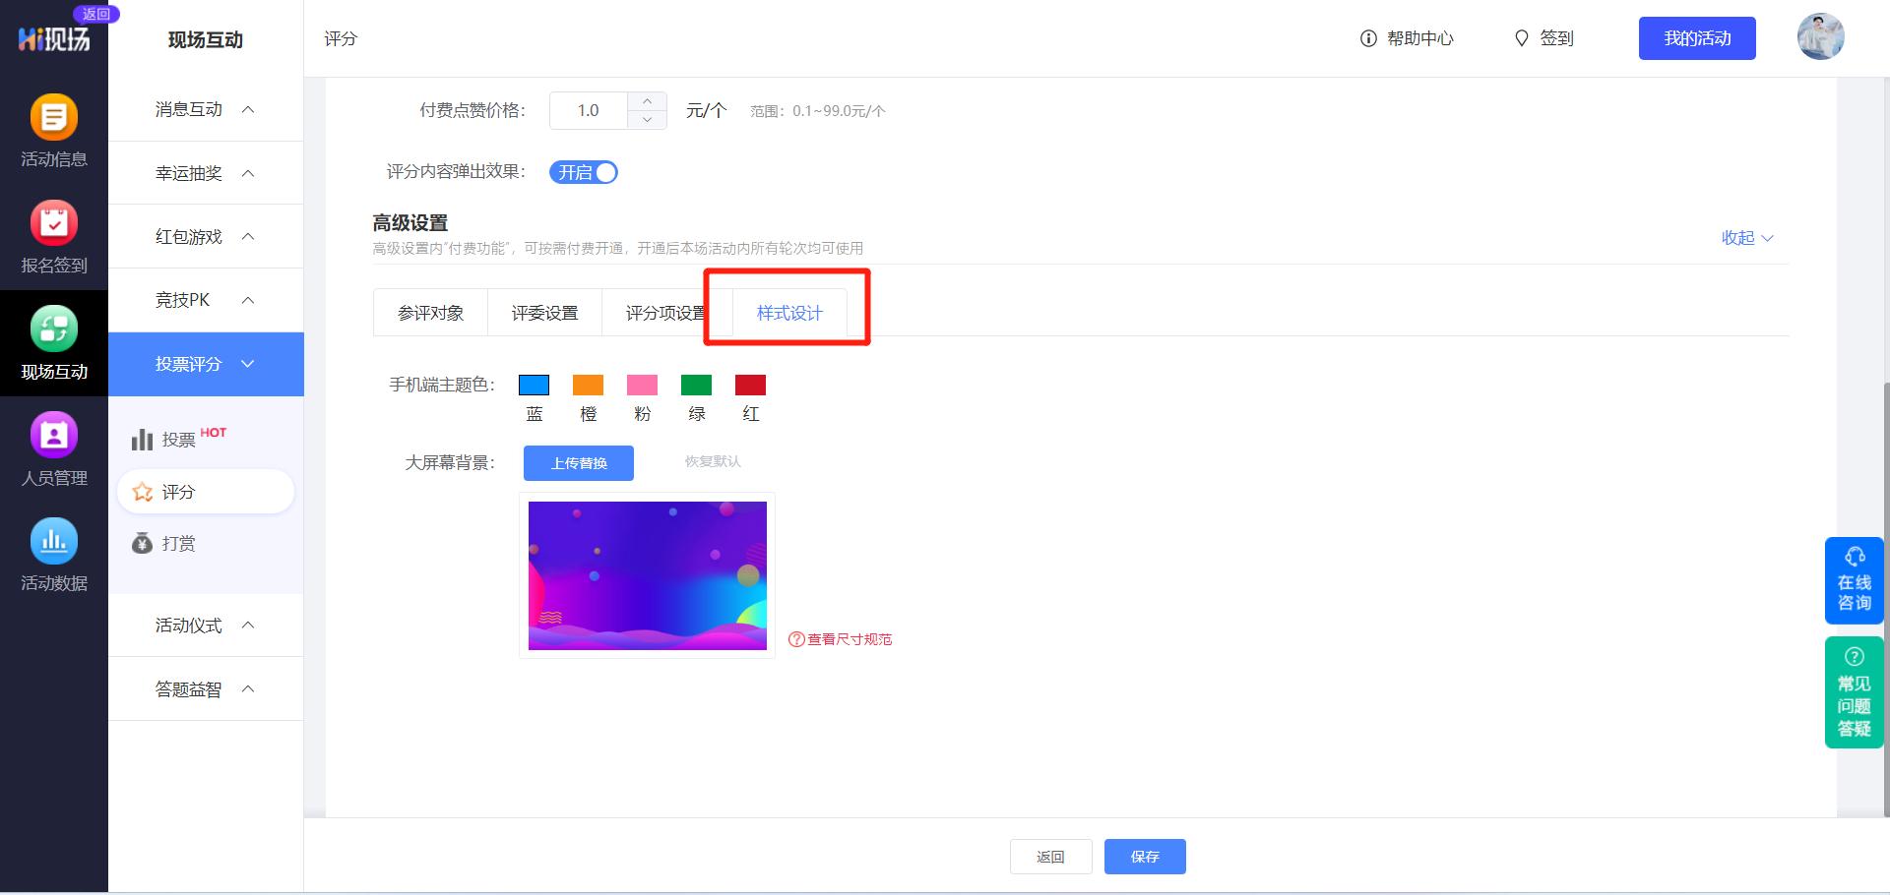Open 在线咨询 on the right edge
1890x895 pixels.
click(1854, 580)
